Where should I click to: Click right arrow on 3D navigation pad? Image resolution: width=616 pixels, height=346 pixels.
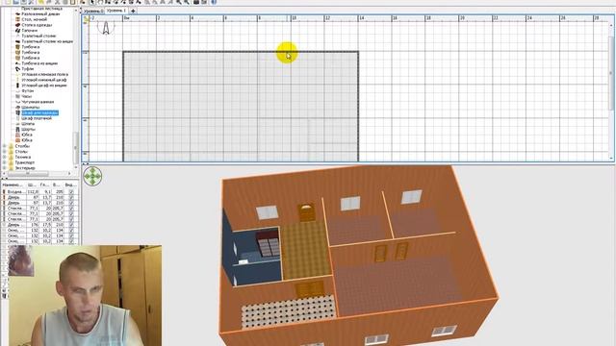point(98,176)
